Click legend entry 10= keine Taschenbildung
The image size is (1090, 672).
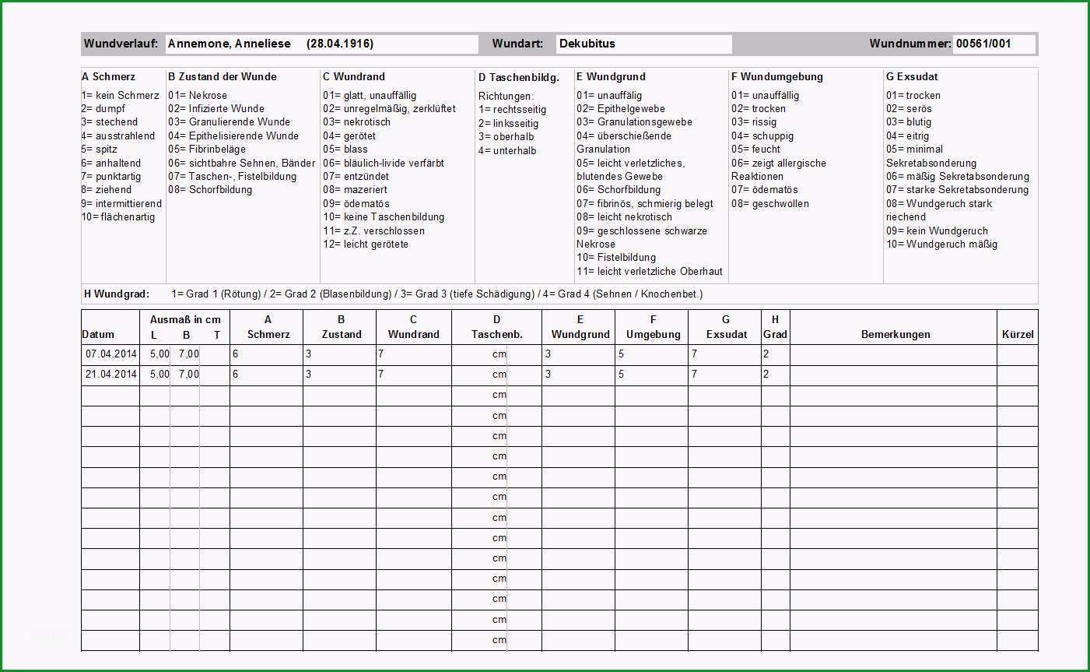384,217
